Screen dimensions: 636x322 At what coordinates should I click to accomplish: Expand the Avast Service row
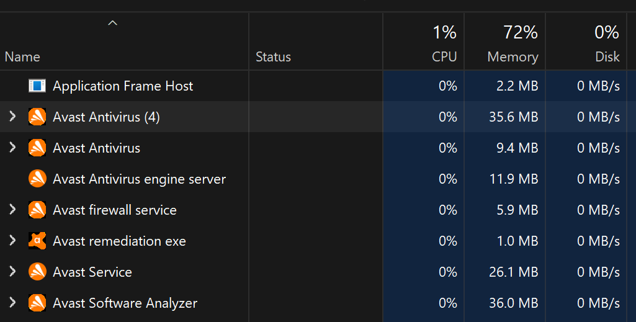click(x=12, y=272)
